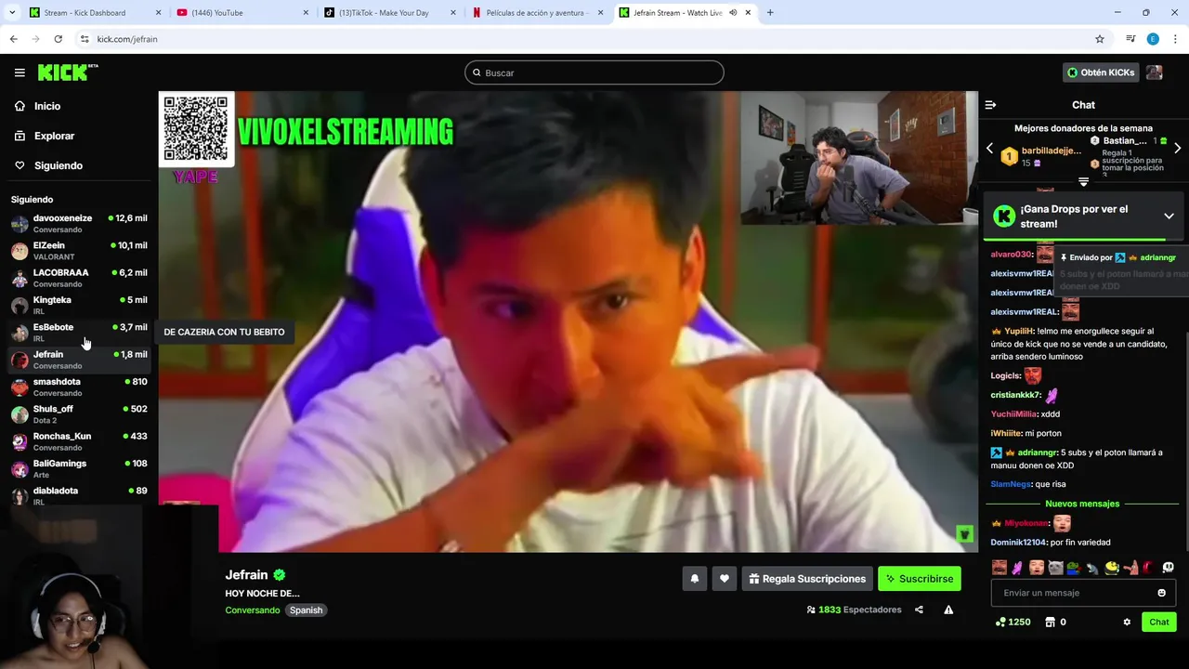Insert the pink purple emote
1189x669 pixels.
[1018, 568]
